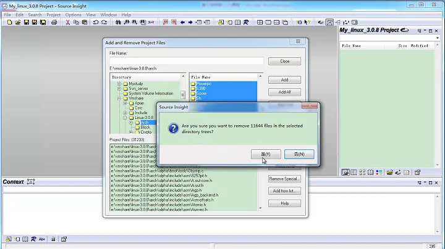
Task: Expand the Apue folder node
Action: 125,104
